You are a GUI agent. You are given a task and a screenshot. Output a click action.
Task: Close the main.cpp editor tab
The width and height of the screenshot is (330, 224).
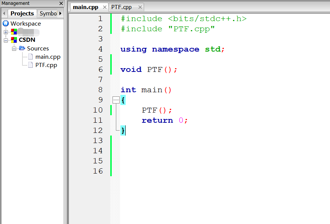105,8
